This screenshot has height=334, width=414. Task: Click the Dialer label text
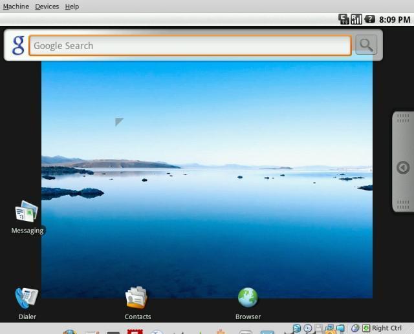pyautogui.click(x=27, y=317)
